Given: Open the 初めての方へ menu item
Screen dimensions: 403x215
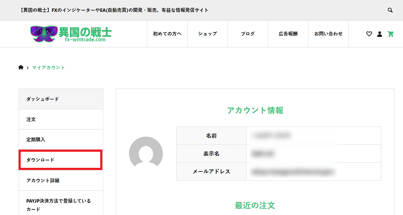Looking at the screenshot, I should tap(167, 34).
